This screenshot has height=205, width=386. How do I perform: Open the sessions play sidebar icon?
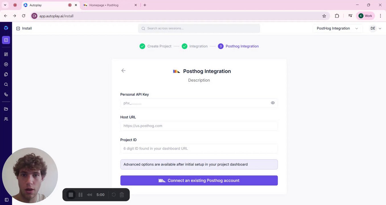pyautogui.click(x=6, y=64)
